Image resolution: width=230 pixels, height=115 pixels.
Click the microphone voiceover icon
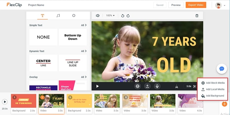[x=157, y=86]
